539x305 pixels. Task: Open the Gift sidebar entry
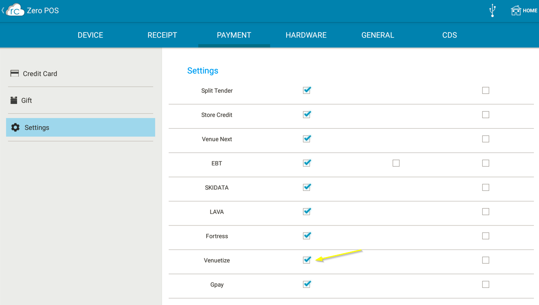tap(27, 100)
